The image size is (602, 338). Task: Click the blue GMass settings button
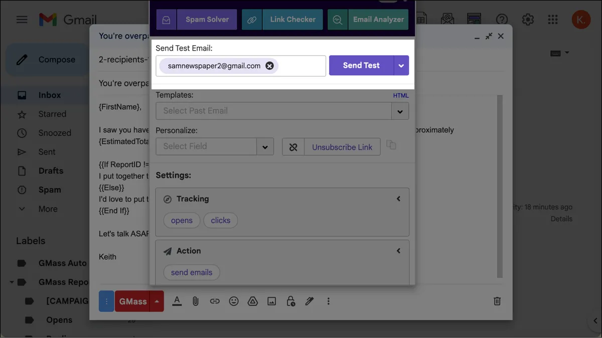click(x=106, y=301)
